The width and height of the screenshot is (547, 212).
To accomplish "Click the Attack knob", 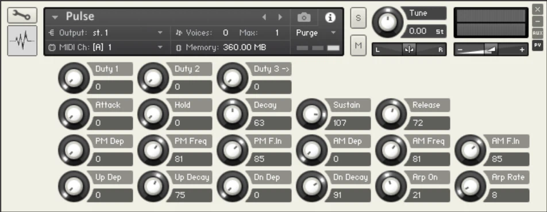I will pyautogui.click(x=74, y=114).
